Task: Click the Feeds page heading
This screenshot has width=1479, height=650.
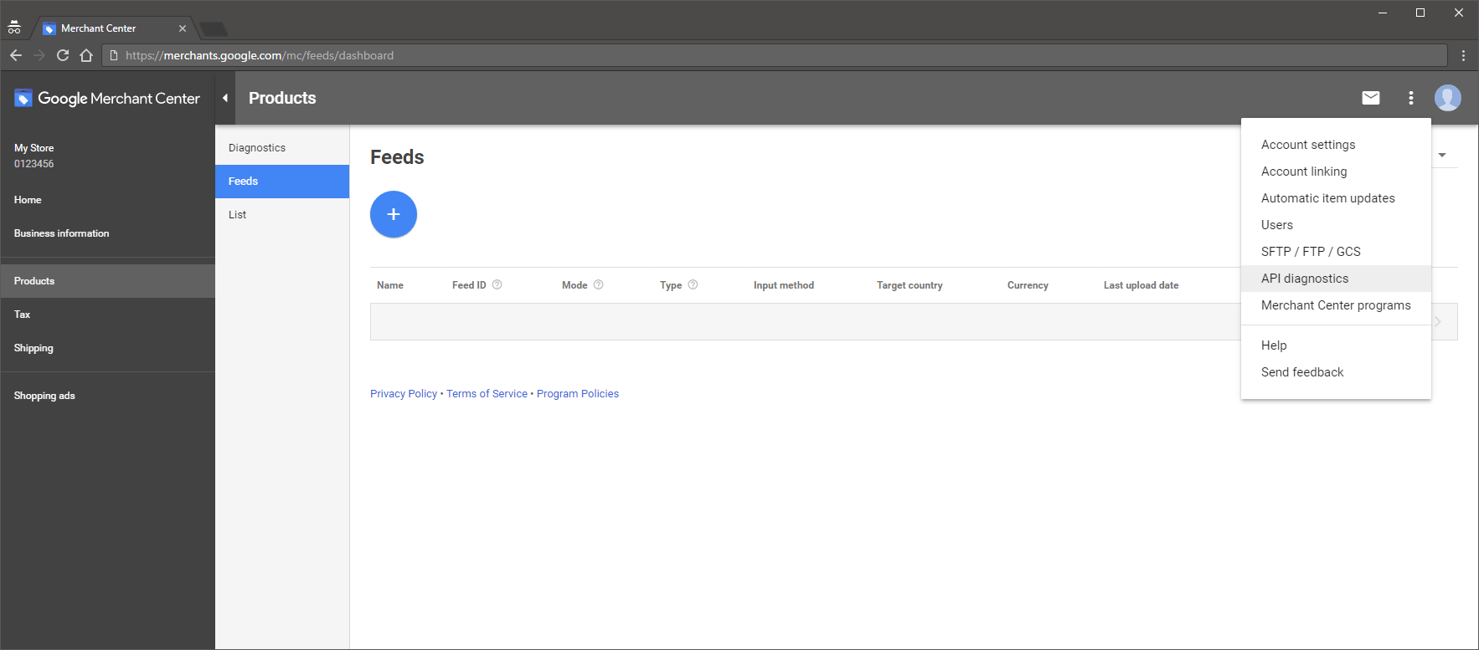Action: pyautogui.click(x=397, y=157)
